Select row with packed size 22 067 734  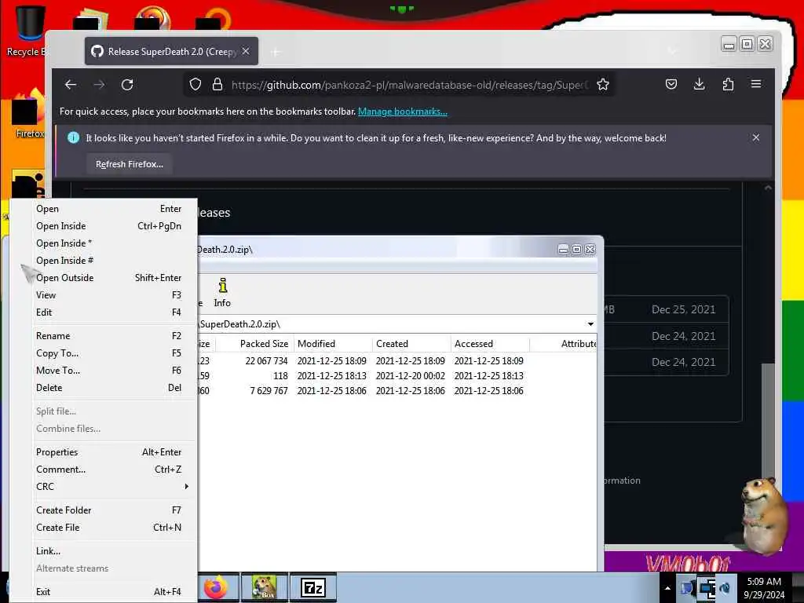[397, 361]
